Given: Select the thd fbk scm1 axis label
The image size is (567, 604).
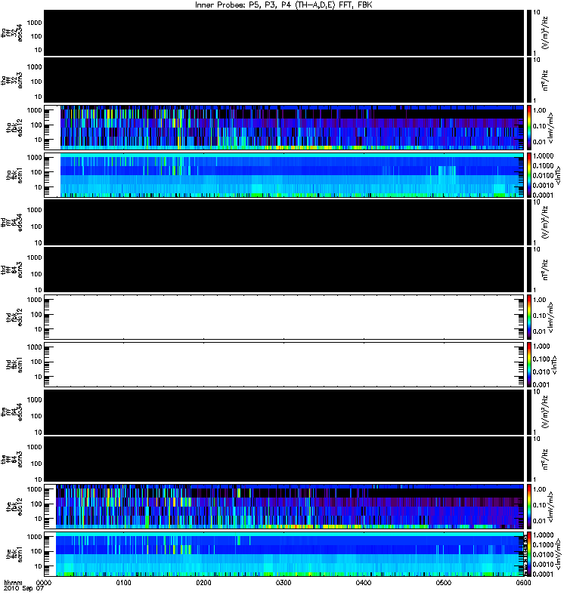Looking at the screenshot, I should click(x=14, y=365).
